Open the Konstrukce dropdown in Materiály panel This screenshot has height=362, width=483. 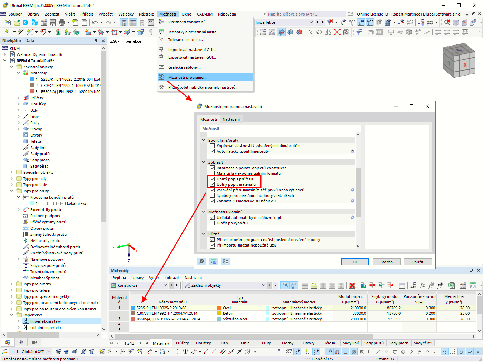coord(165,285)
